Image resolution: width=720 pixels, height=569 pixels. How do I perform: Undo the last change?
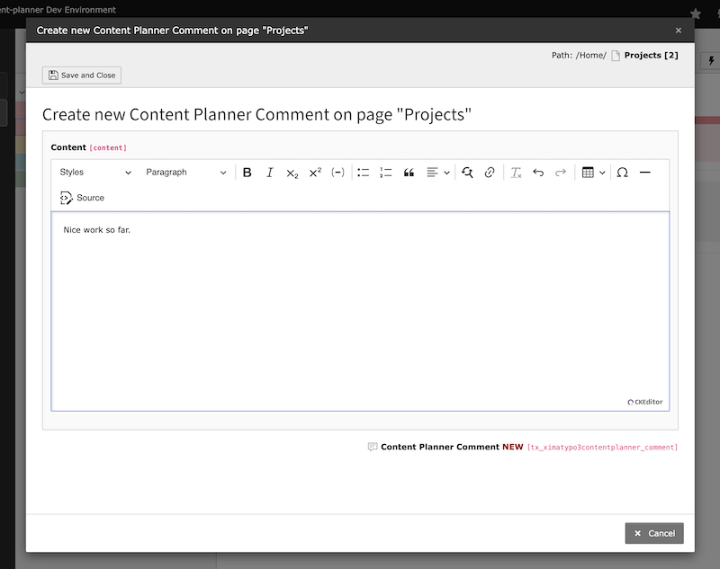pos(538,172)
